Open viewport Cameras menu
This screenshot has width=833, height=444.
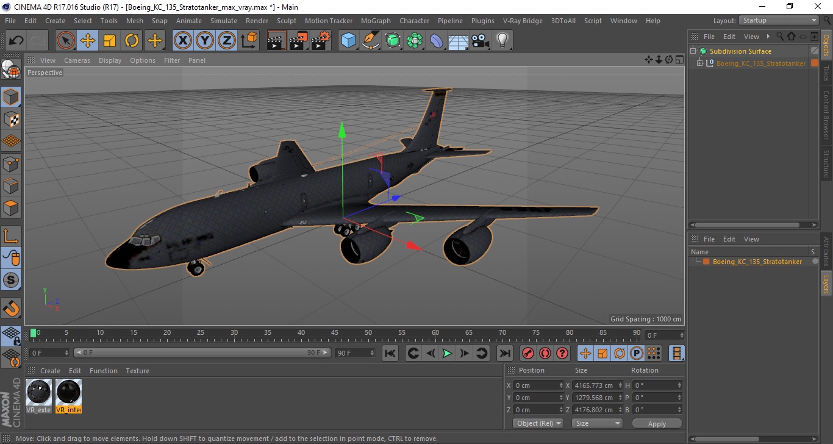pos(77,60)
